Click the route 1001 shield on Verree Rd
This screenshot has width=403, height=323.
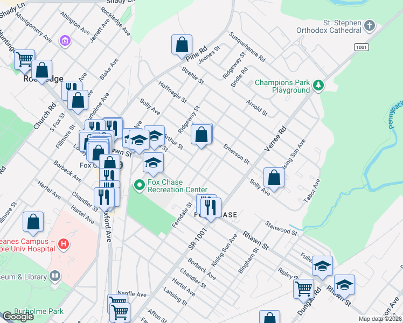[x=362, y=47]
